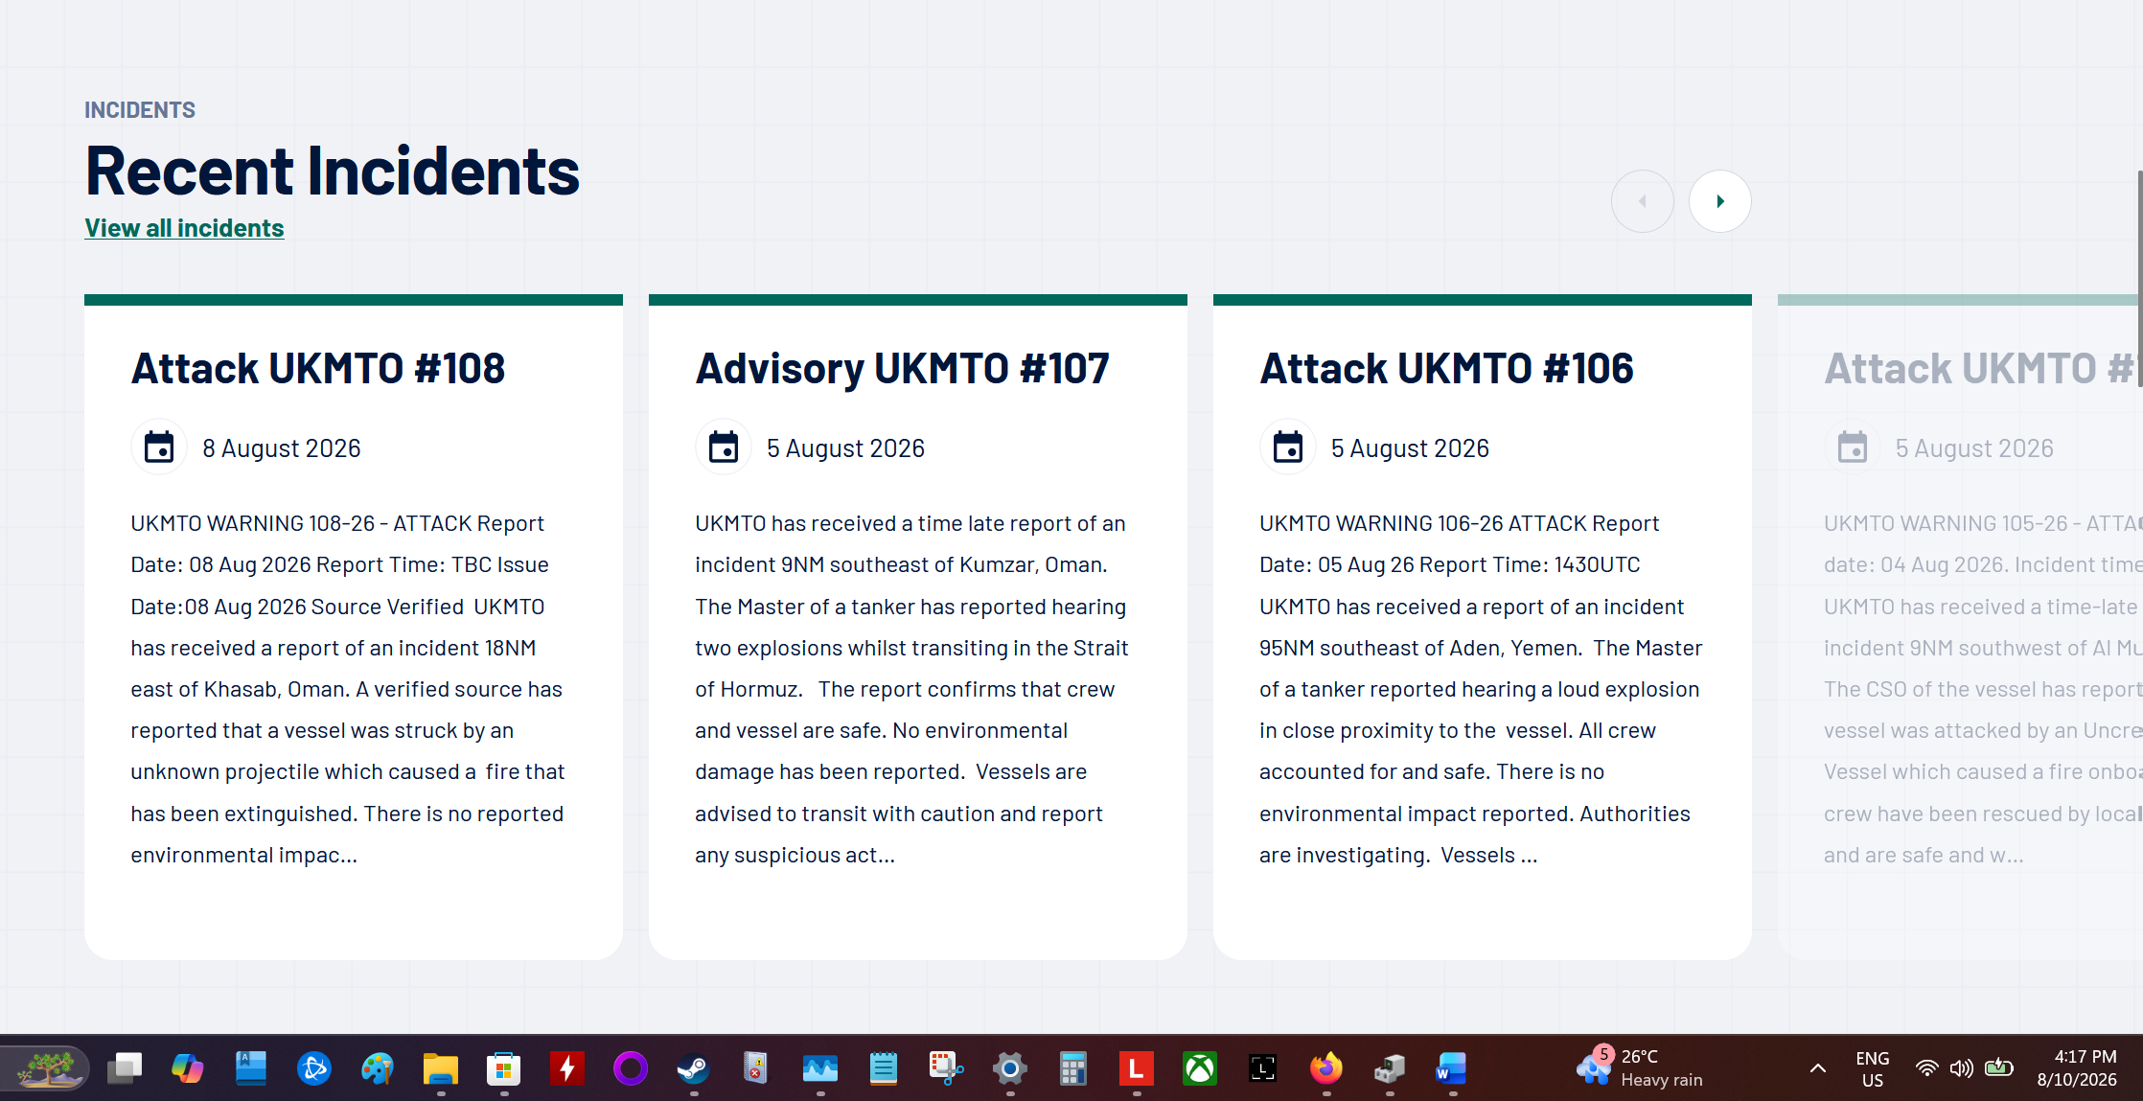Launch Steam from the taskbar

point(694,1068)
